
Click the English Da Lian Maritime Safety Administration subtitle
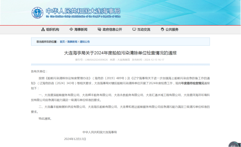tap(83, 16)
